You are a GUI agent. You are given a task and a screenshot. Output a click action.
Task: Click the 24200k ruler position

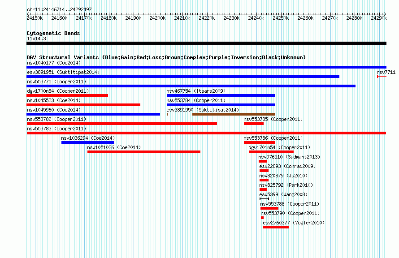click(157, 18)
